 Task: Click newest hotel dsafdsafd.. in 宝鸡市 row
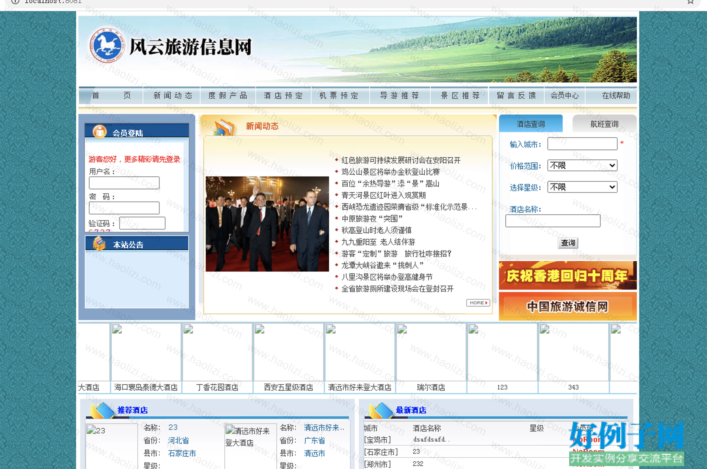tap(431, 440)
